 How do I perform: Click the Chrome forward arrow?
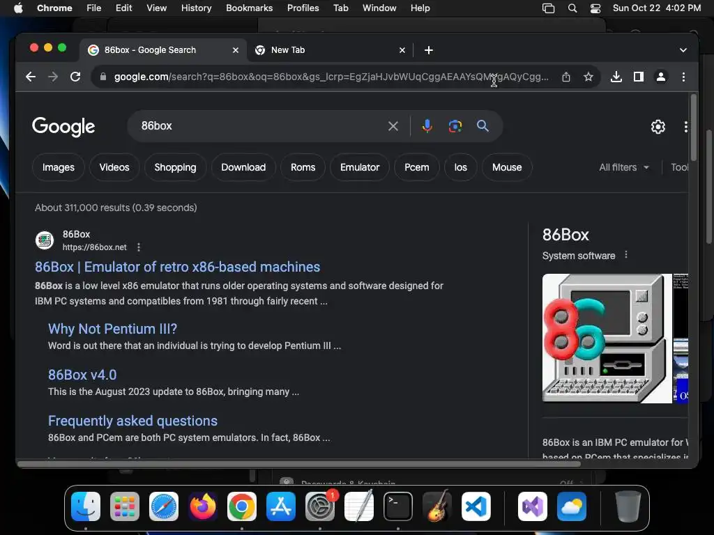click(53, 77)
